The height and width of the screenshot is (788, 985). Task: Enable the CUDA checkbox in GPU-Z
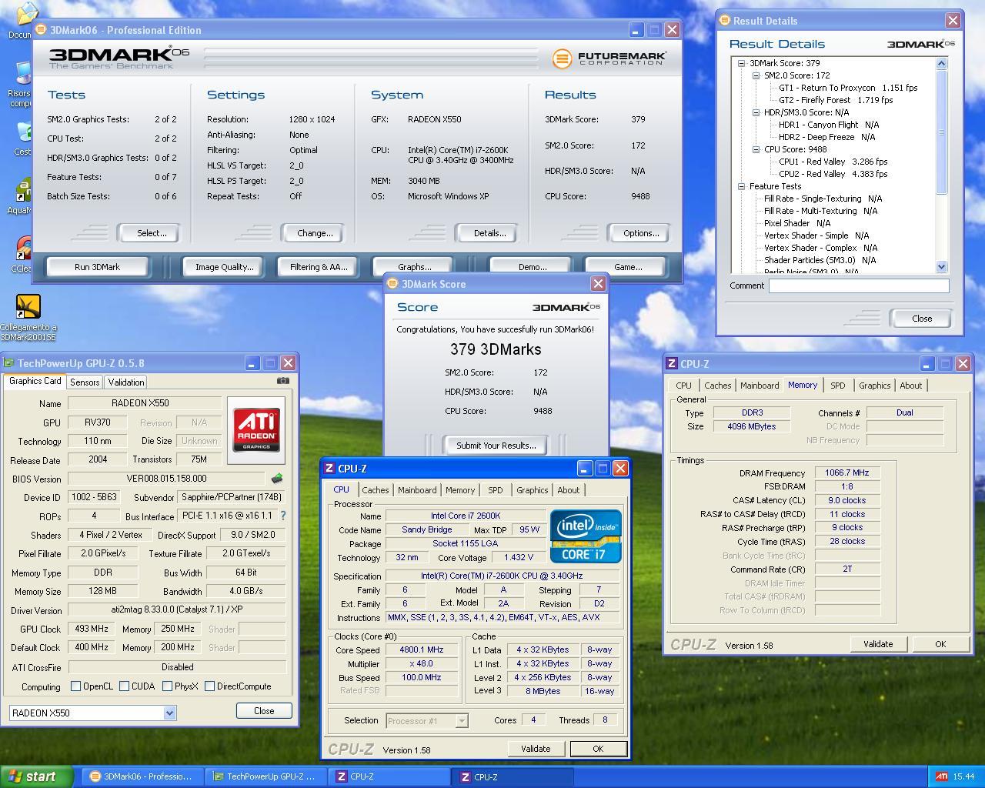[x=124, y=686]
